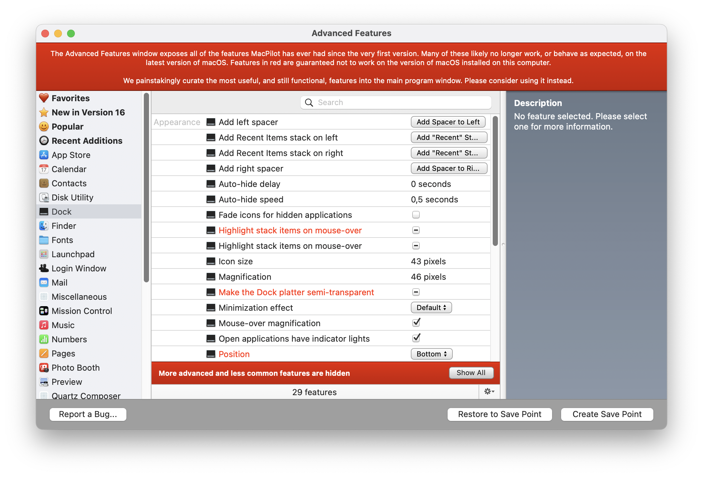Click the App Store sidebar icon
Screen dimensions: 703x477
(44, 155)
